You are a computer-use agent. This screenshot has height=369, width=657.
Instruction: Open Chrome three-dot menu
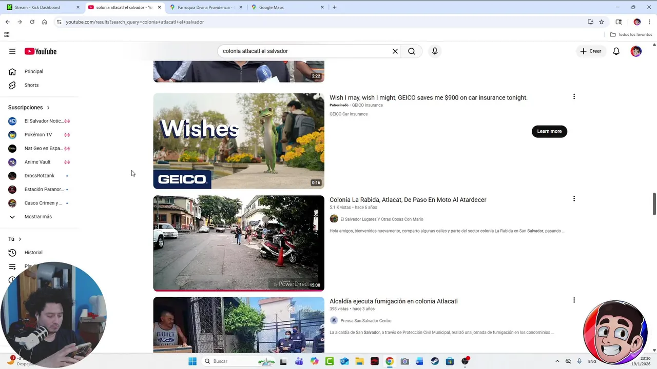coord(649,22)
